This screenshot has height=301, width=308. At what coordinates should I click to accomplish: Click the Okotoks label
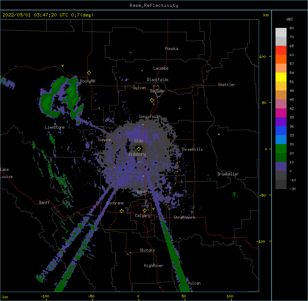(147, 250)
